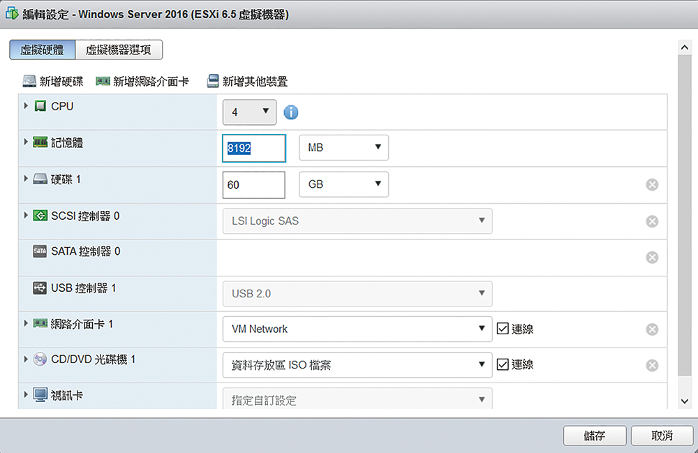This screenshot has width=698, height=453.
Task: Open the CPU count dropdown
Action: click(249, 112)
